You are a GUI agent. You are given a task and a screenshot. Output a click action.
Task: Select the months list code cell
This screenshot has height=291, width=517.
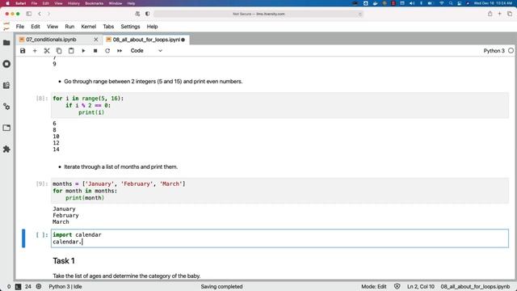click(280, 191)
